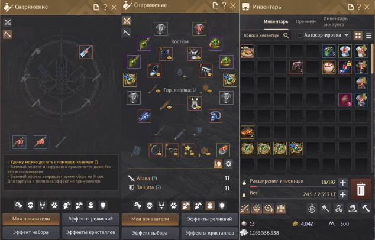This screenshot has width=375, height=240.
Task: Expand weight limit with plus button
Action: [x=342, y=194]
